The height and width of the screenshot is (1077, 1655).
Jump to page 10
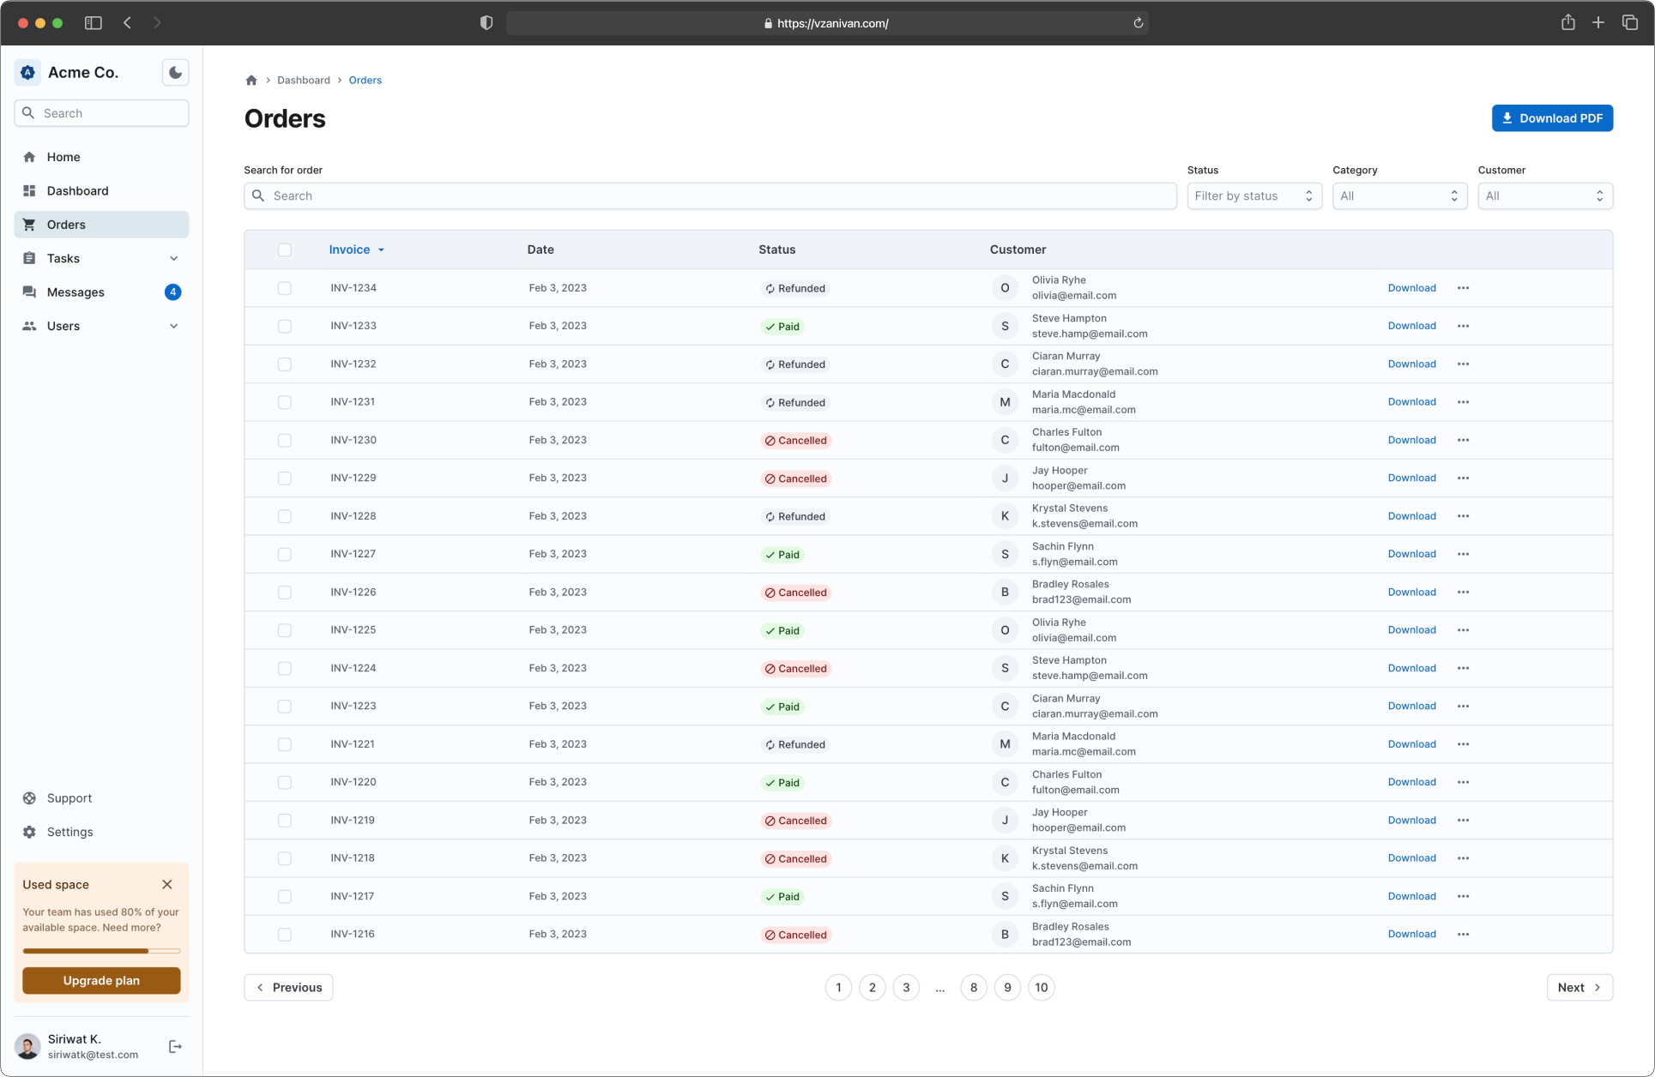coord(1041,988)
